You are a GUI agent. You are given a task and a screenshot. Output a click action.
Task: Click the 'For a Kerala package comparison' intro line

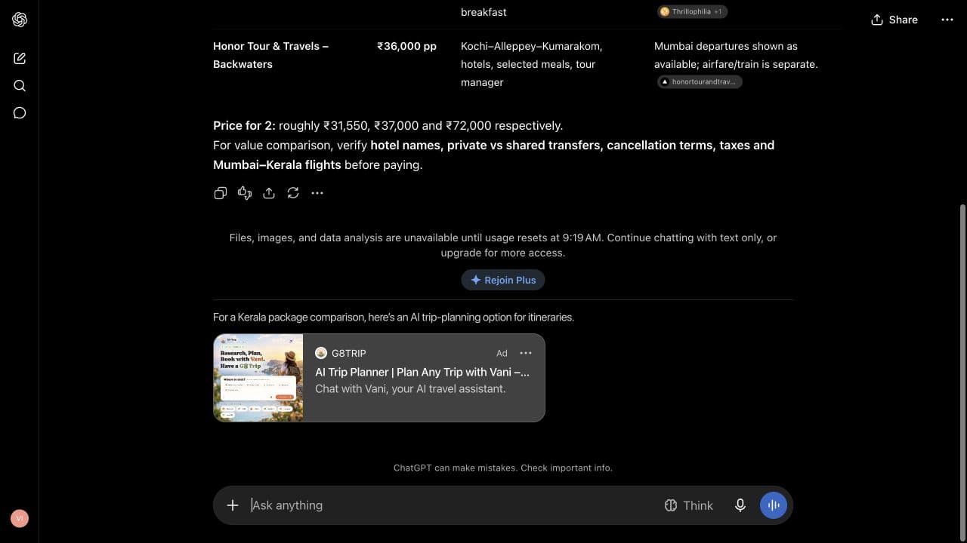tap(394, 318)
